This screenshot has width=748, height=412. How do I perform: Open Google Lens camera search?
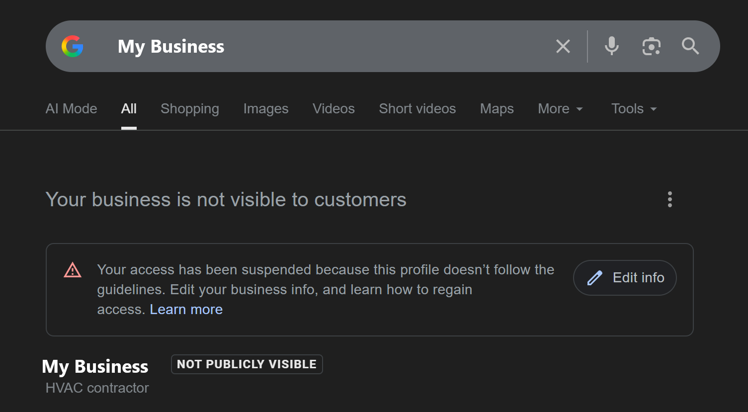pyautogui.click(x=651, y=46)
